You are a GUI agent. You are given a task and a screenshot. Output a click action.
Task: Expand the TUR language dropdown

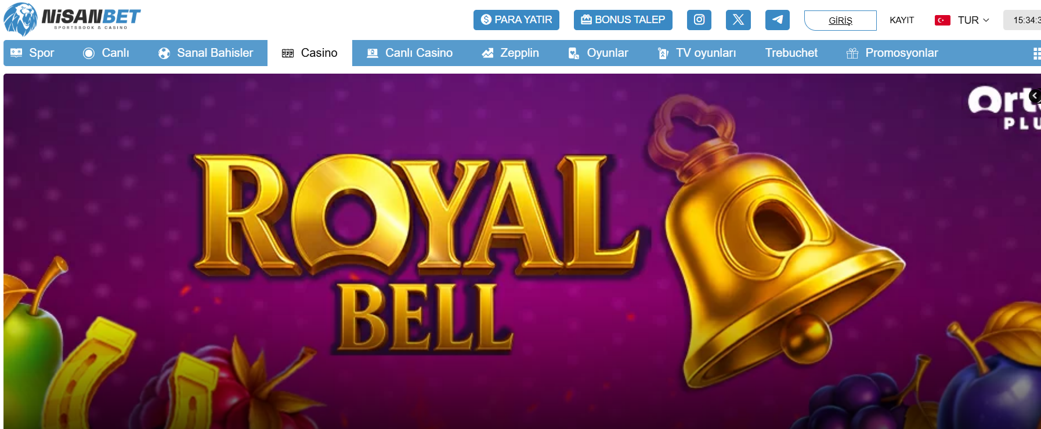click(974, 20)
